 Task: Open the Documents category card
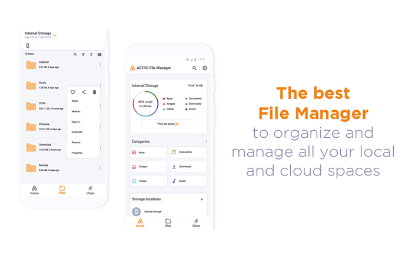pos(188,152)
